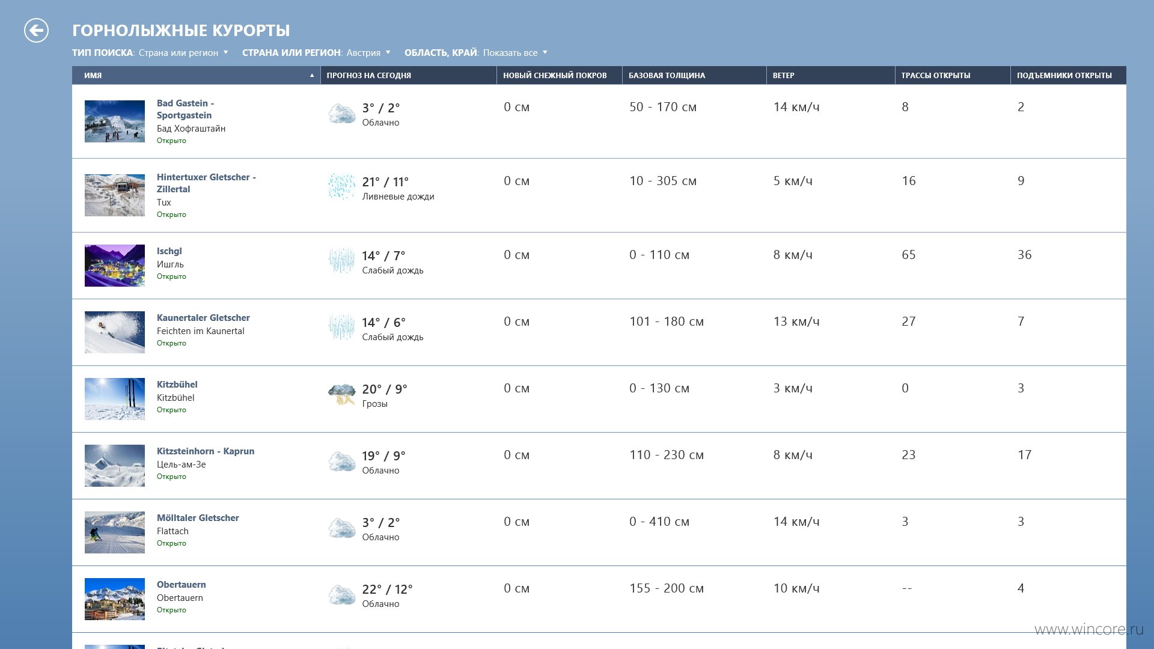This screenshot has width=1154, height=649.
Task: Click the cloudy icon for Kitzsteinhorn - Kaprun
Action: tap(342, 462)
